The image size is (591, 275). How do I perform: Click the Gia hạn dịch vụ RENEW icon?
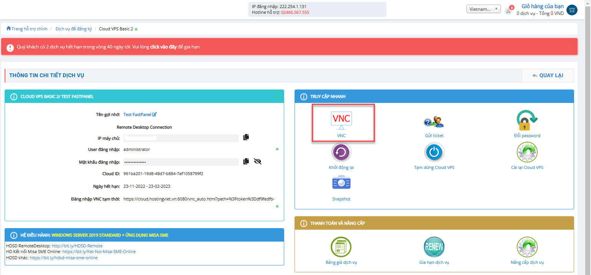(434, 247)
